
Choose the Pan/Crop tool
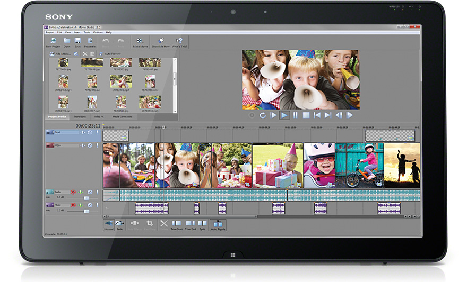150,225
